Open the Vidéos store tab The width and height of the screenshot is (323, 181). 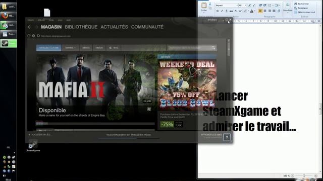click(99, 48)
